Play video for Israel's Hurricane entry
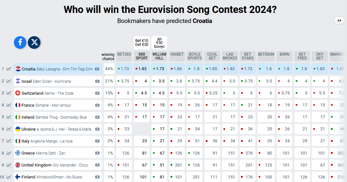The image size is (347, 182). click(97, 81)
